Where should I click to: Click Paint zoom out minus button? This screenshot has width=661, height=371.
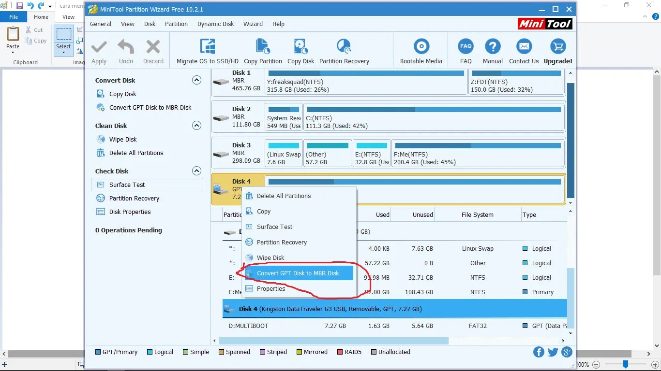[596, 365]
